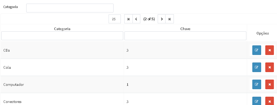Jump to the last page

[x=170, y=19]
